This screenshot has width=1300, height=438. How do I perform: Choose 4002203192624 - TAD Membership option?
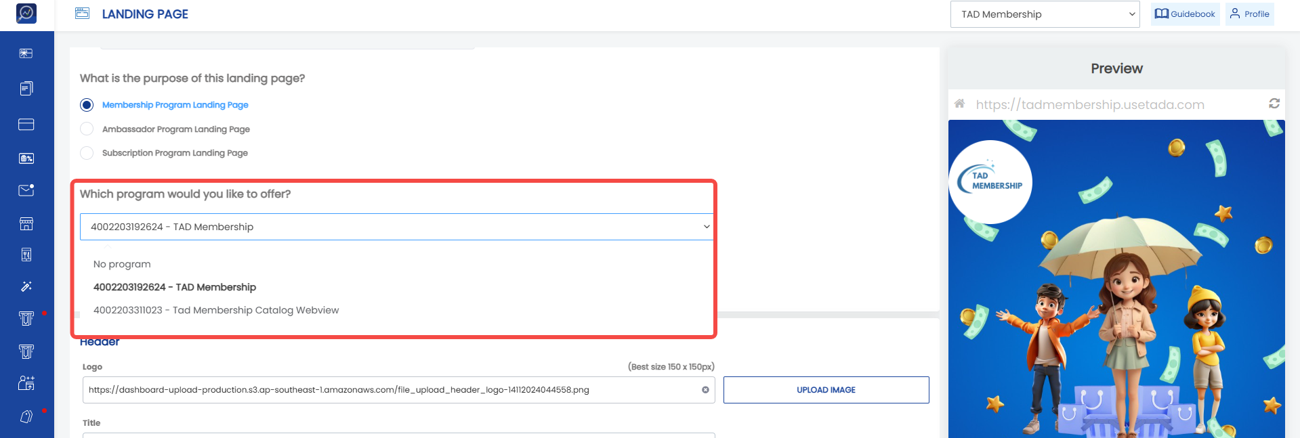tap(175, 287)
